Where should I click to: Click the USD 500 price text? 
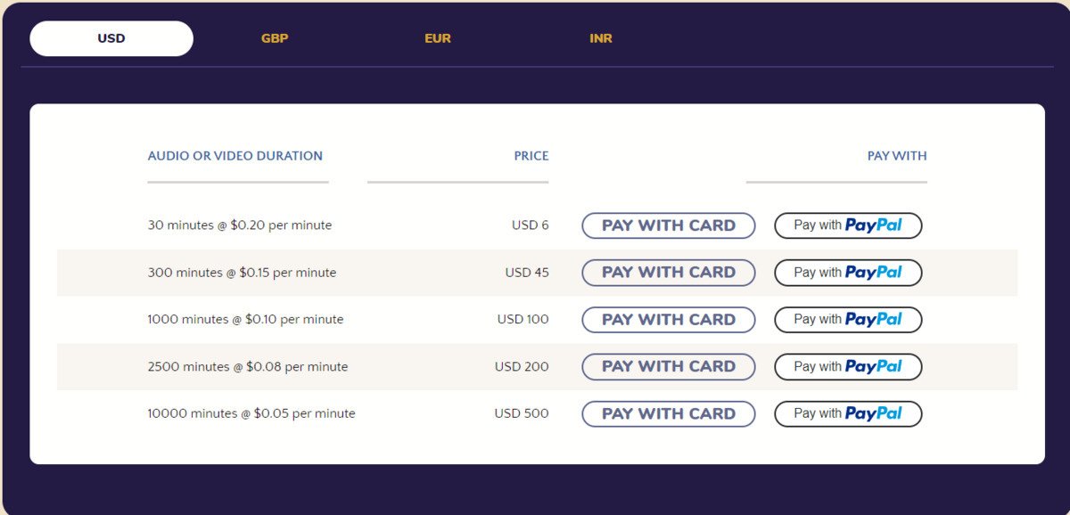pos(522,413)
